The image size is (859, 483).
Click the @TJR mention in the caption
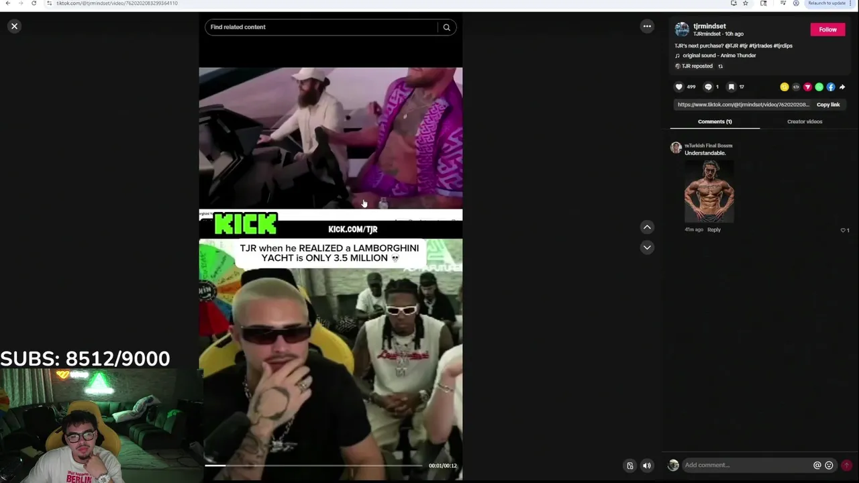(731, 46)
